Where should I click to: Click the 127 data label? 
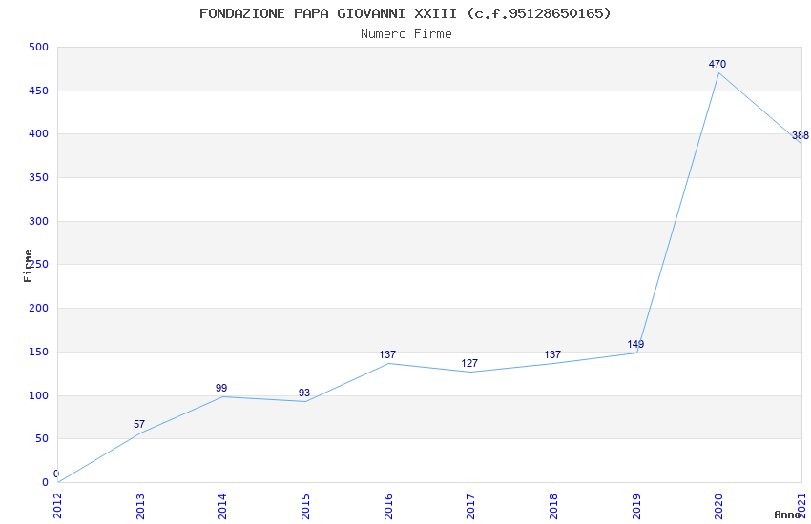point(469,363)
